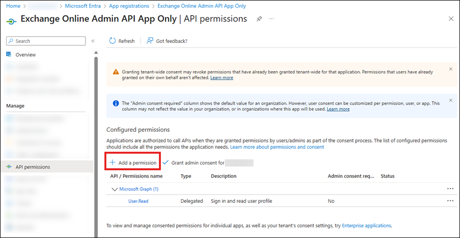Sort by API / Permissions name column
Image resolution: width=460 pixels, height=238 pixels.
tap(136, 176)
